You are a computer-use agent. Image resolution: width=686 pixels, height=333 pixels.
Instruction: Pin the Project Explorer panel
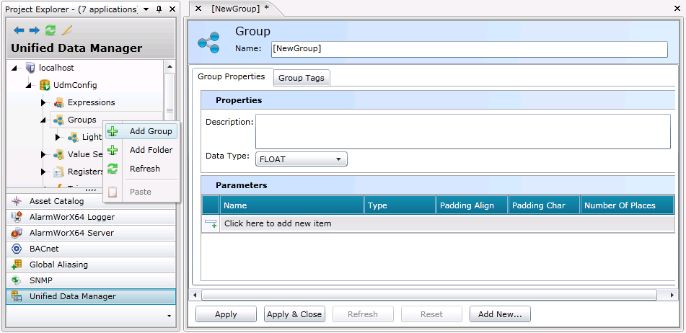[159, 9]
